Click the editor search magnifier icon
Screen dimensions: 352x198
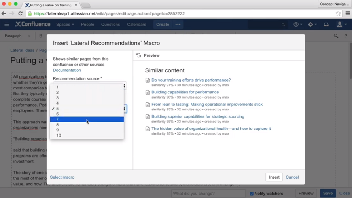(x=336, y=36)
